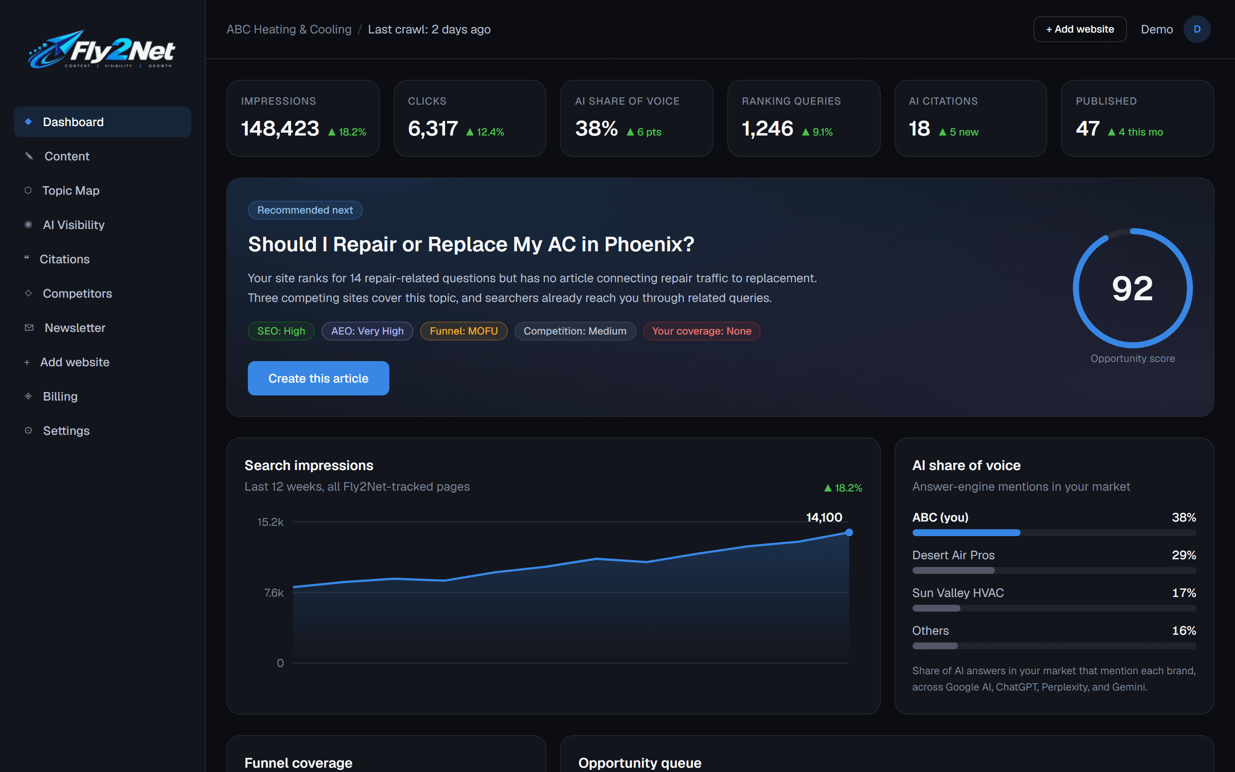Click the AI Share of Voice card
Viewport: 1235px width, 772px height.
click(x=636, y=118)
